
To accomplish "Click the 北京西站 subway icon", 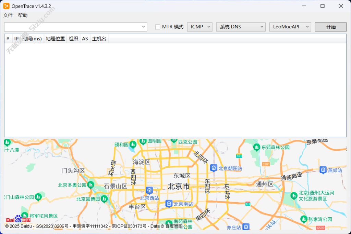I will (149, 190).
